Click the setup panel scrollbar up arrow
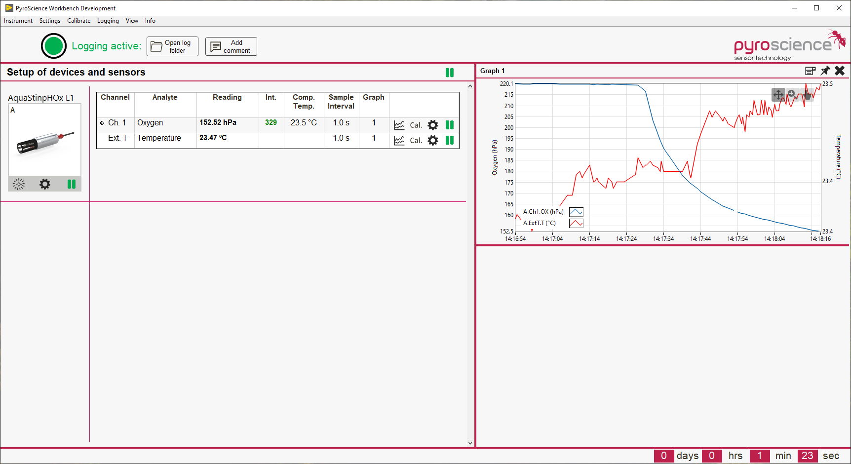Screen dimensions: 851x464 coord(470,86)
